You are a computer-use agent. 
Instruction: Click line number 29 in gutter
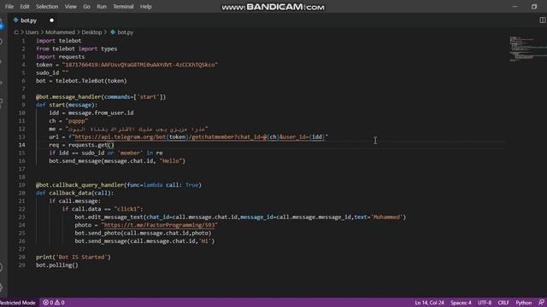pos(21,265)
